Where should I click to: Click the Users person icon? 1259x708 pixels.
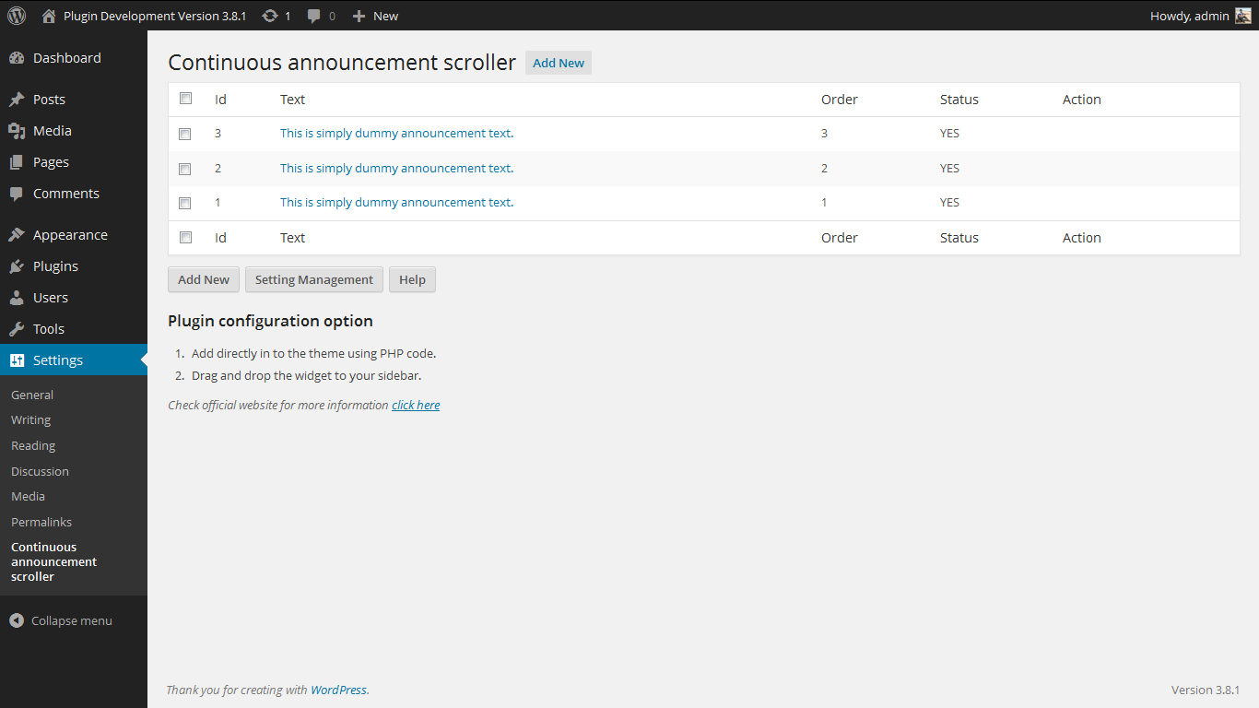(x=17, y=298)
